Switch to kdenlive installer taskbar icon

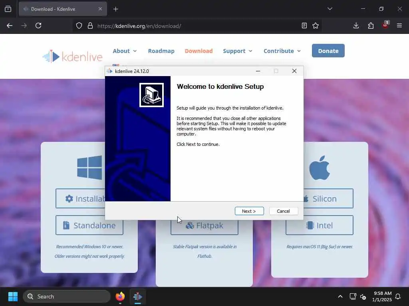(137, 296)
